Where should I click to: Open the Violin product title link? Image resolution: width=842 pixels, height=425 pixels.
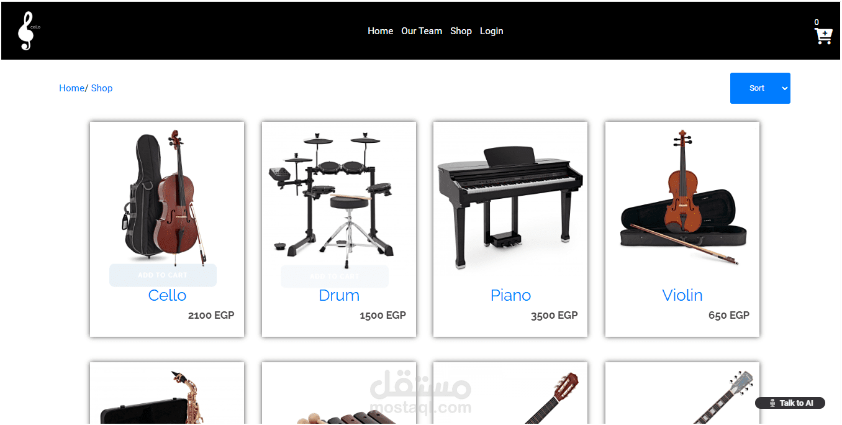click(x=682, y=295)
